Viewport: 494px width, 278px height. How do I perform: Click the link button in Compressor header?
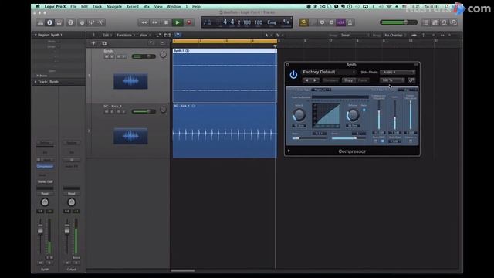tap(411, 80)
